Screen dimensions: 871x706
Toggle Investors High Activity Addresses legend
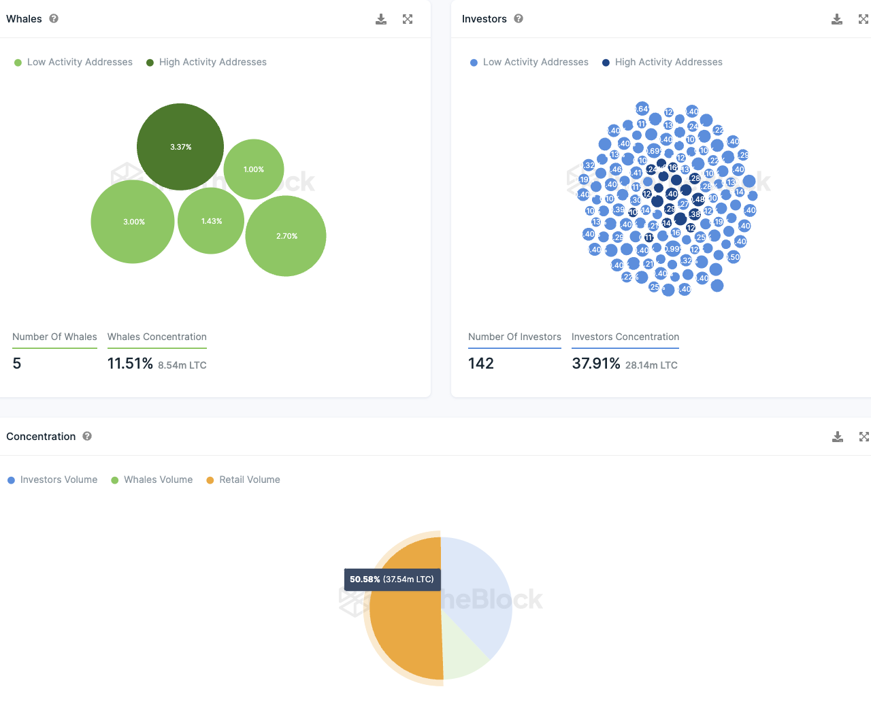point(662,62)
